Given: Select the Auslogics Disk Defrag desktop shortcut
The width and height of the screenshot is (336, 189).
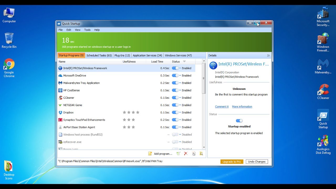Looking at the screenshot, I should [x=323, y=145].
